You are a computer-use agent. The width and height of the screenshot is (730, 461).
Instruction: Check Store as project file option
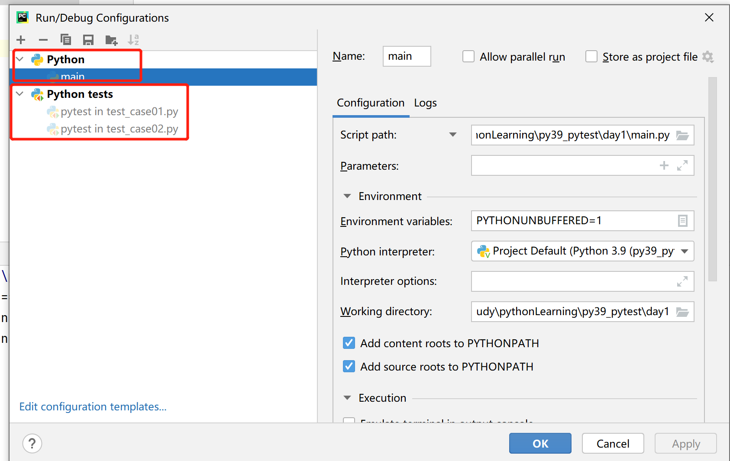(x=591, y=57)
